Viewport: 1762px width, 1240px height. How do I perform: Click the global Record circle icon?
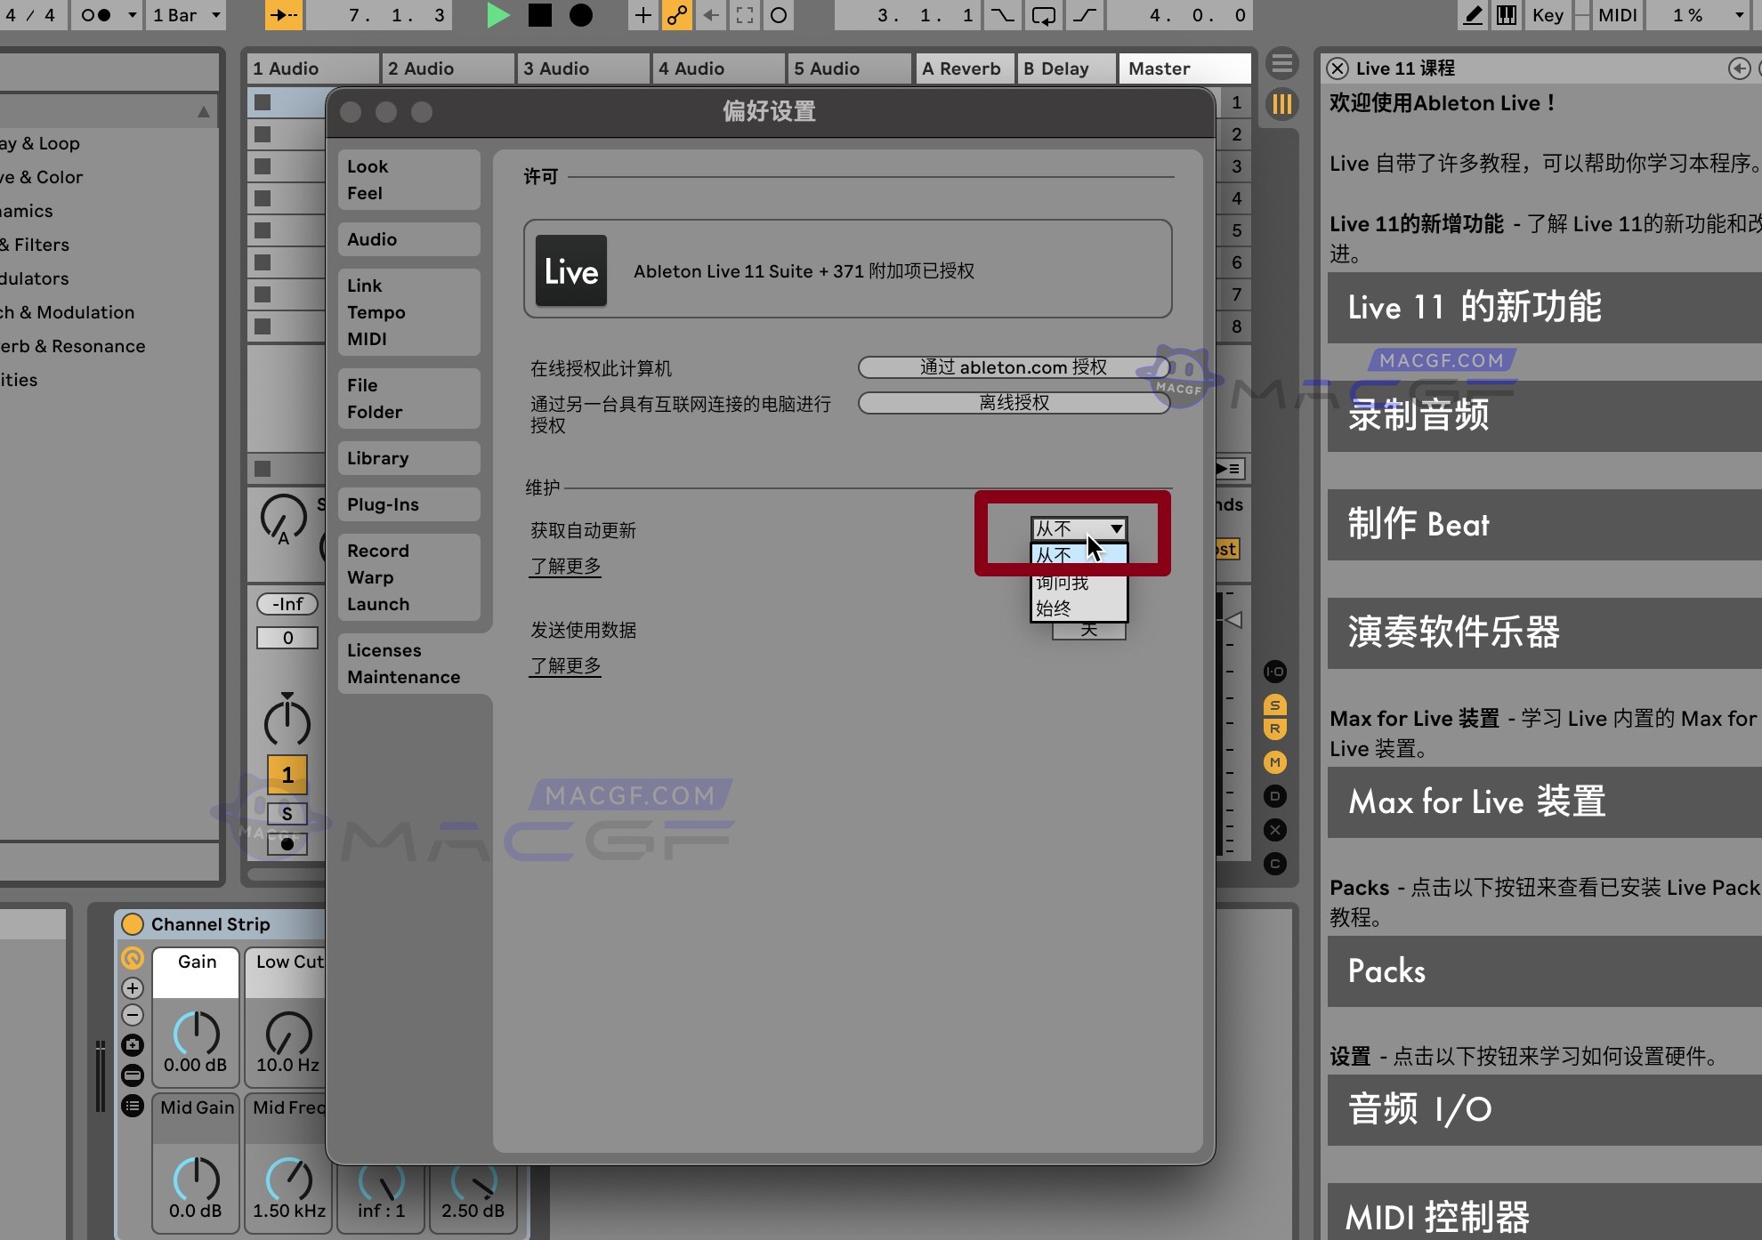(582, 15)
